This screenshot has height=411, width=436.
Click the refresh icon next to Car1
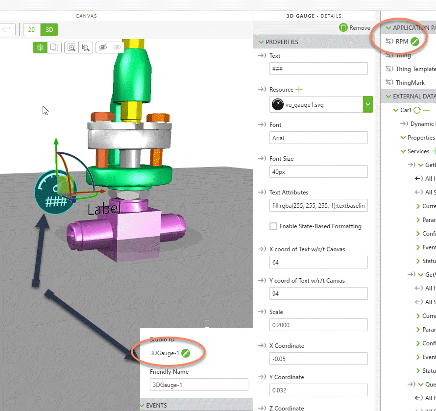[417, 110]
